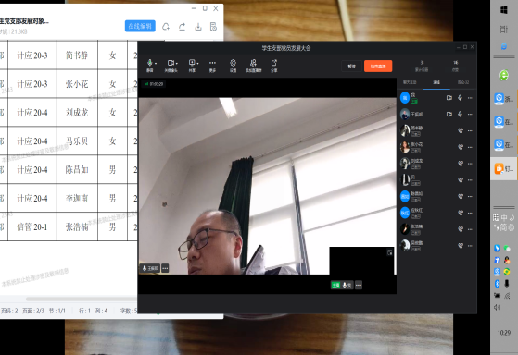Open the microphone options dropdown arrow
This screenshot has width=518, height=355.
156,63
